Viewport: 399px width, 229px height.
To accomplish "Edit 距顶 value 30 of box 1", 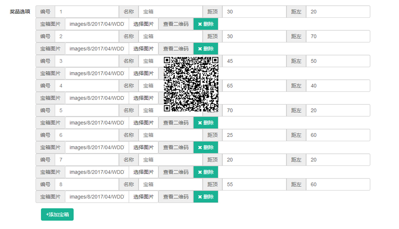I will click(254, 12).
